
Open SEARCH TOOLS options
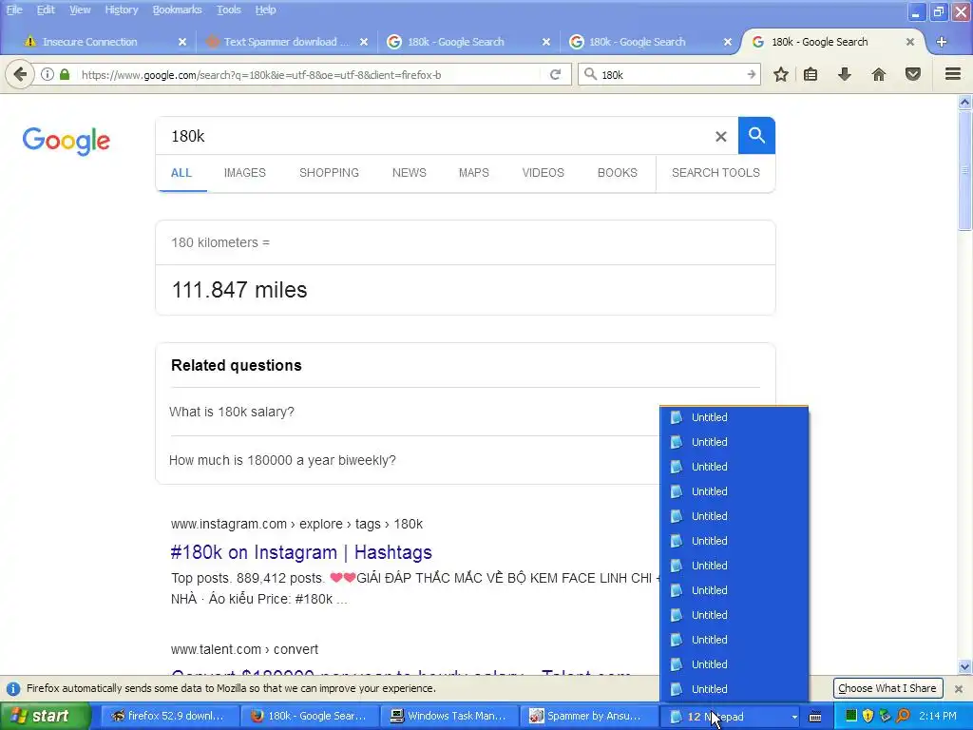pyautogui.click(x=715, y=173)
